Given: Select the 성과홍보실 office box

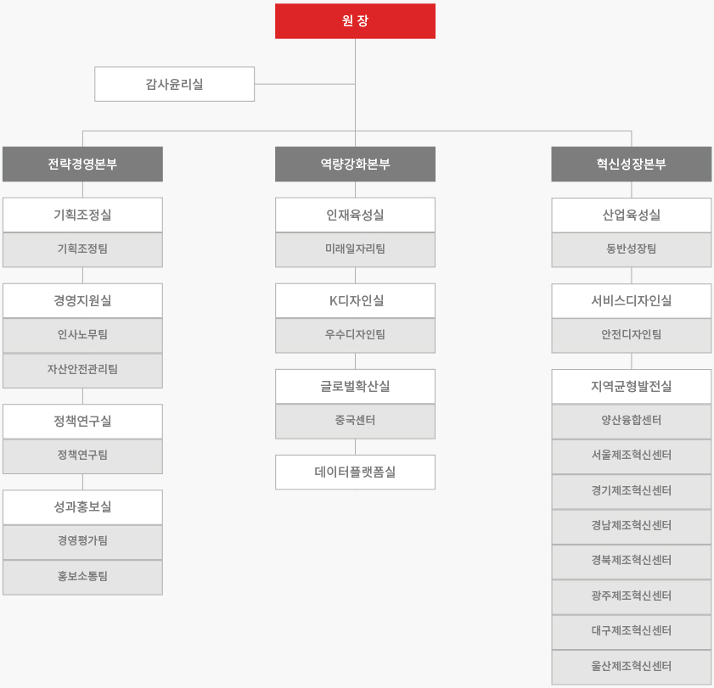Looking at the screenshot, I should pos(82,507).
